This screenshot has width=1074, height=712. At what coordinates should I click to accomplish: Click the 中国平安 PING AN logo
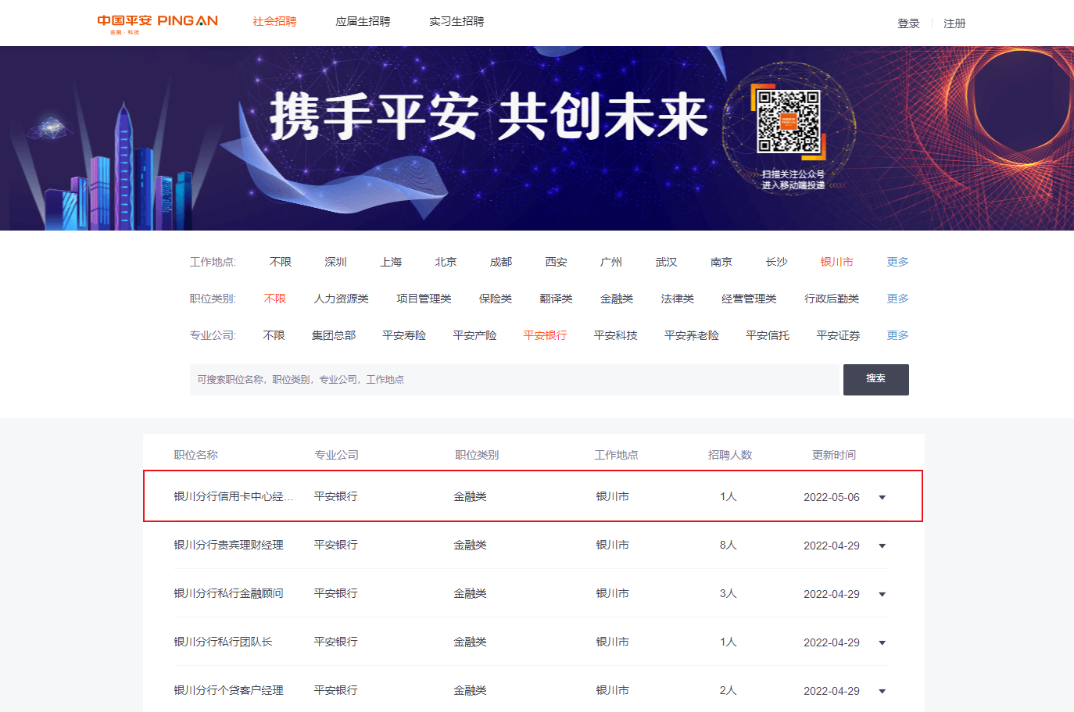click(x=157, y=23)
